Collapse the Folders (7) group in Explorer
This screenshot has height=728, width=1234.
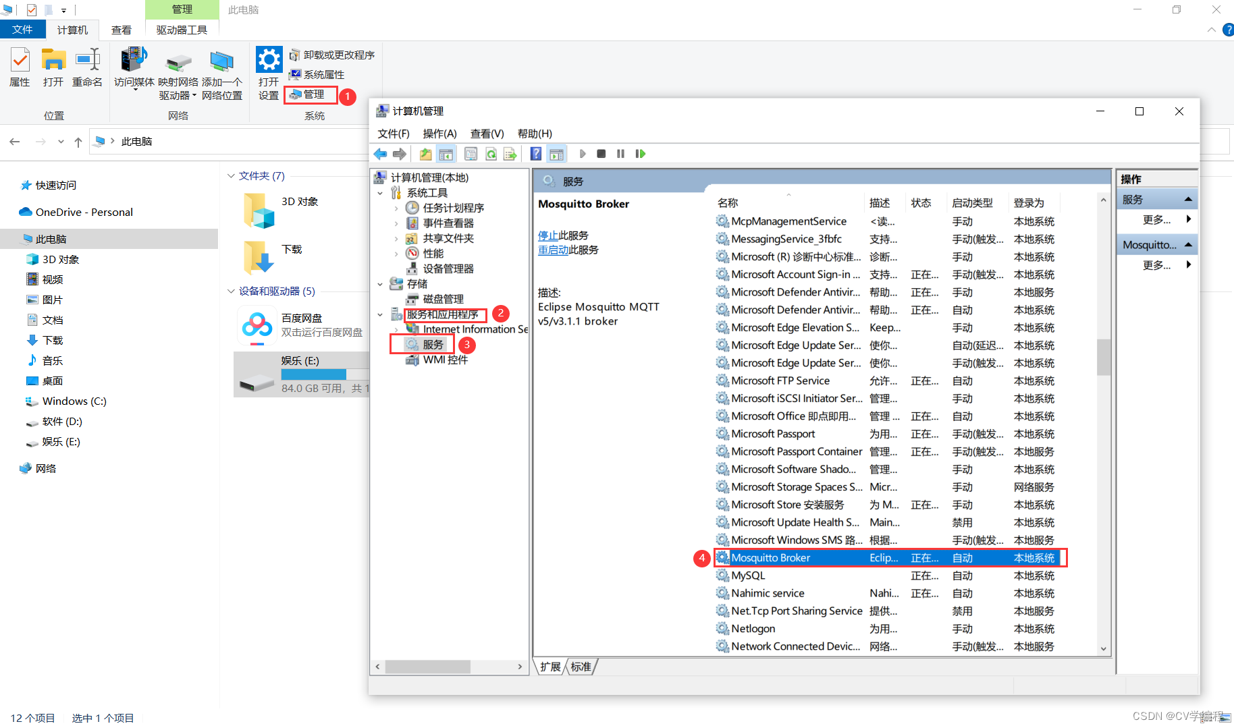[x=231, y=176]
